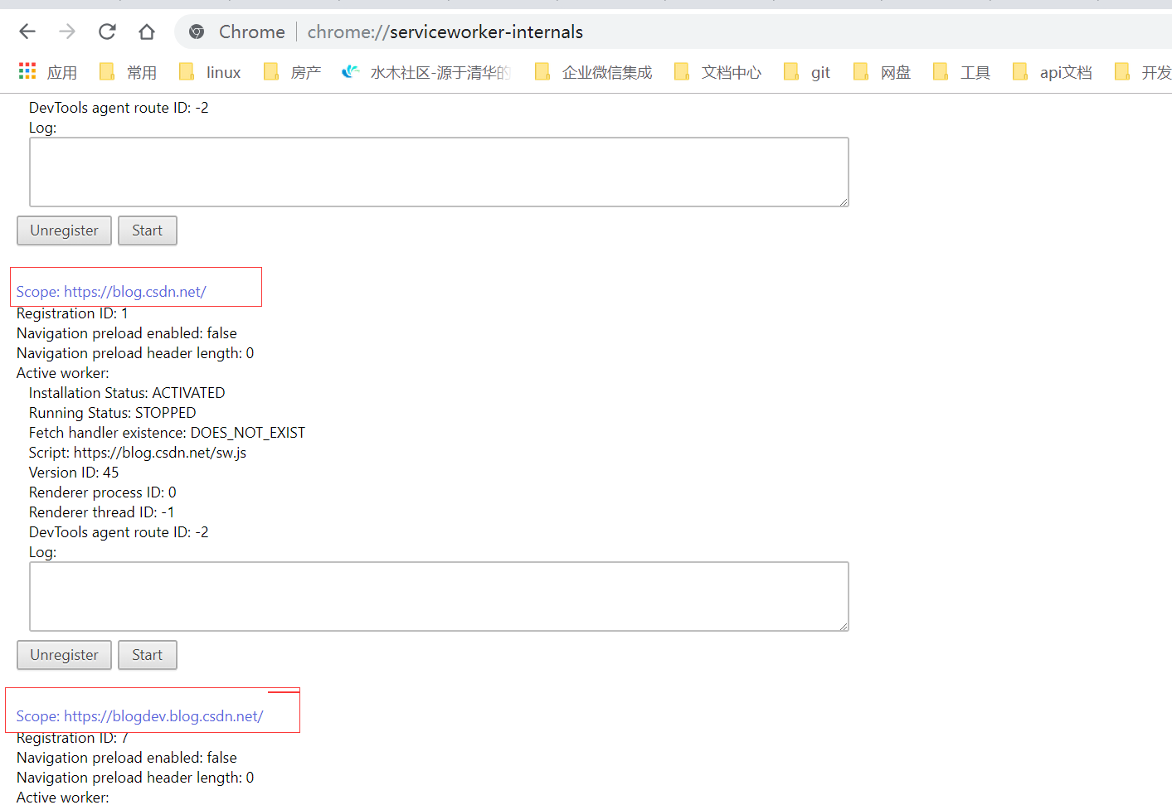Screen dimensions: 1172x805
Task: Click DevTools agent route ID: -2 below Renderer thread ID
Action: click(x=119, y=532)
